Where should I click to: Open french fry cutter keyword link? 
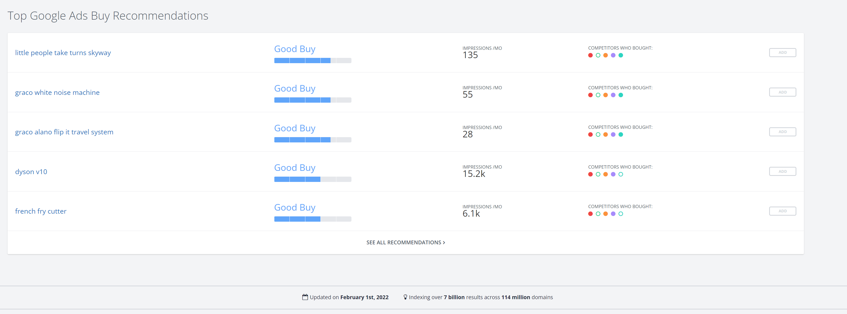pyautogui.click(x=41, y=211)
